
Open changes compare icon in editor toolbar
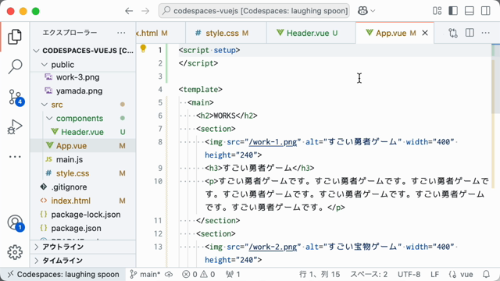coord(453,33)
